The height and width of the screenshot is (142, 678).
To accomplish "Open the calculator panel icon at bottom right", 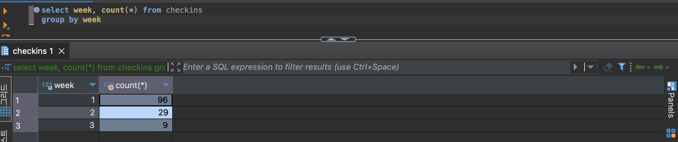I will pyautogui.click(x=671, y=133).
